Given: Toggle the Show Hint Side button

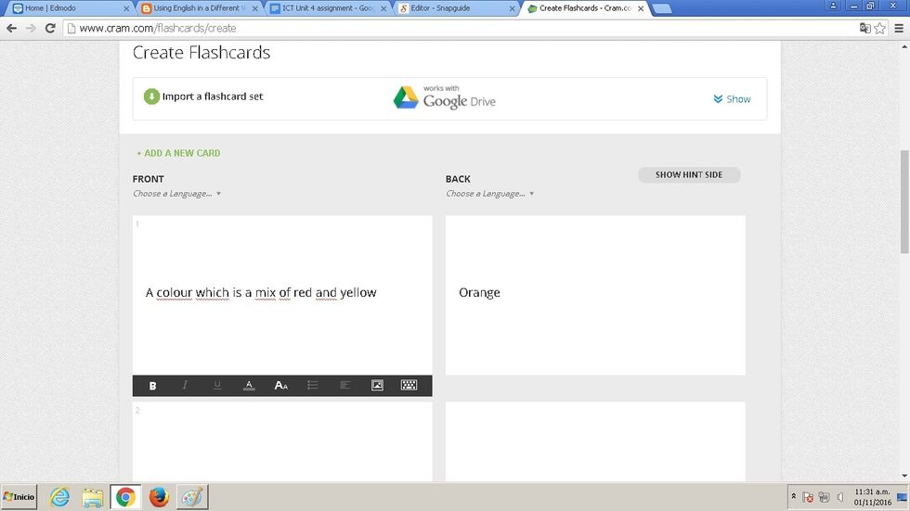Looking at the screenshot, I should (x=688, y=174).
